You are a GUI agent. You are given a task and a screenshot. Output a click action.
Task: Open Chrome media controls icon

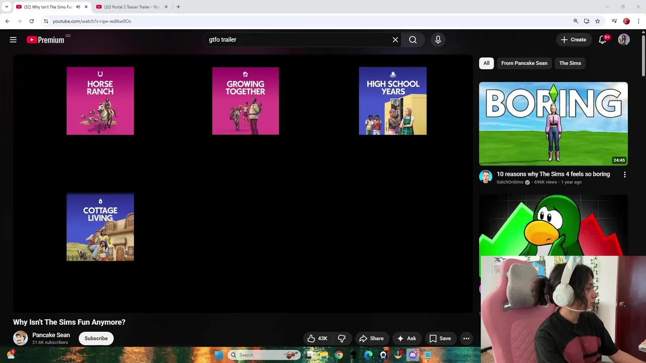coord(614,21)
